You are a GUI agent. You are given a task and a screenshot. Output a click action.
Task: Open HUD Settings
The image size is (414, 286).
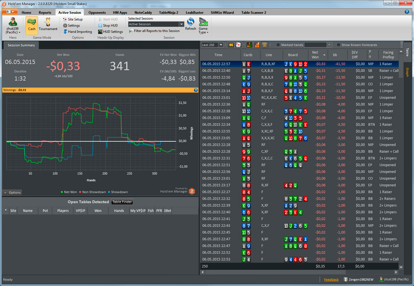[x=111, y=32]
